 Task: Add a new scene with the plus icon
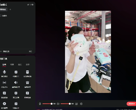(10, 10)
